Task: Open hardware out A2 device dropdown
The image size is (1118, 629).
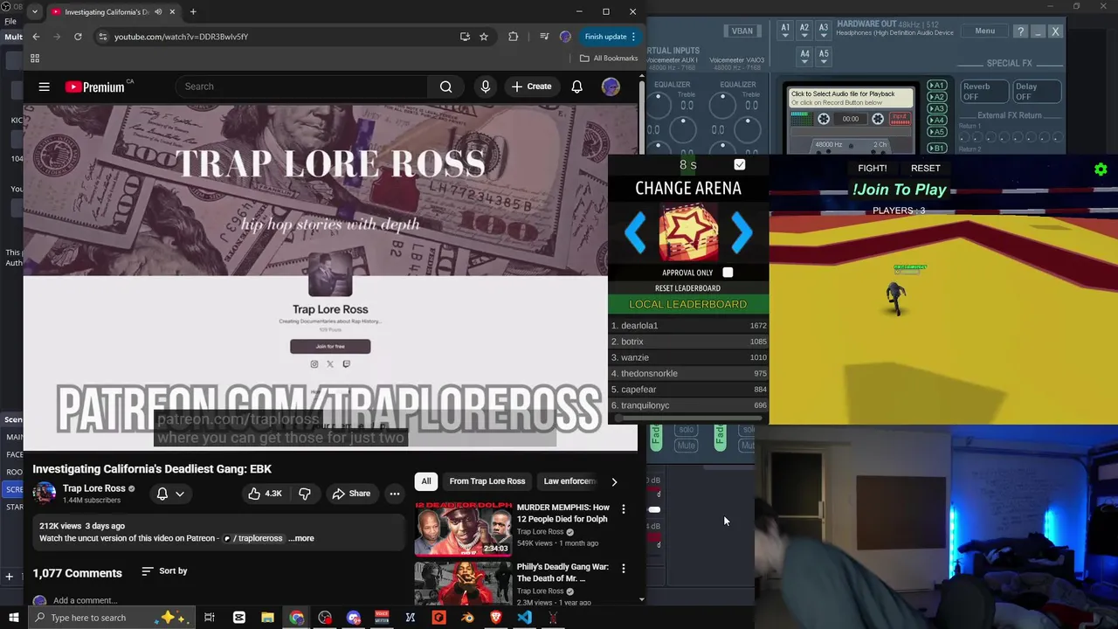Action: (x=804, y=31)
